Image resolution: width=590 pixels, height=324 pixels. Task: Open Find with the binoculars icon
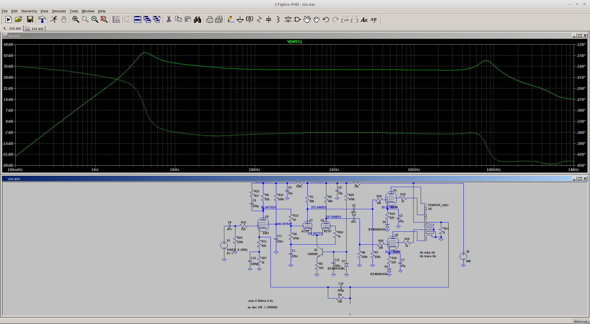click(197, 20)
